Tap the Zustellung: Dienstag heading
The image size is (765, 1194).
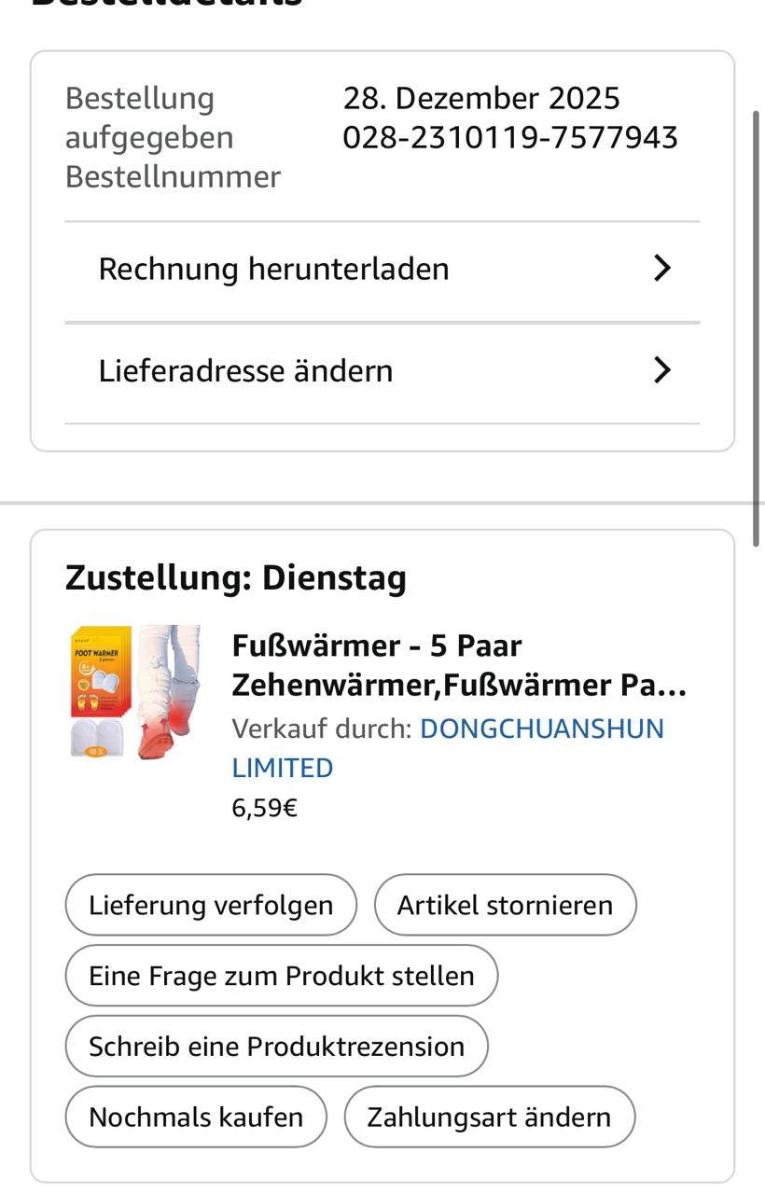pos(236,578)
